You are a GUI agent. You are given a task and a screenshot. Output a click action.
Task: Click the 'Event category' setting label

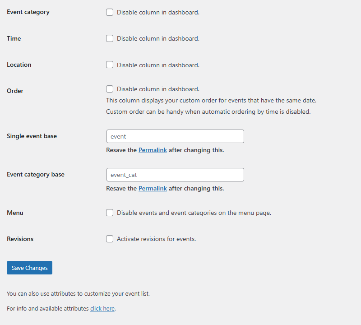coord(28,12)
